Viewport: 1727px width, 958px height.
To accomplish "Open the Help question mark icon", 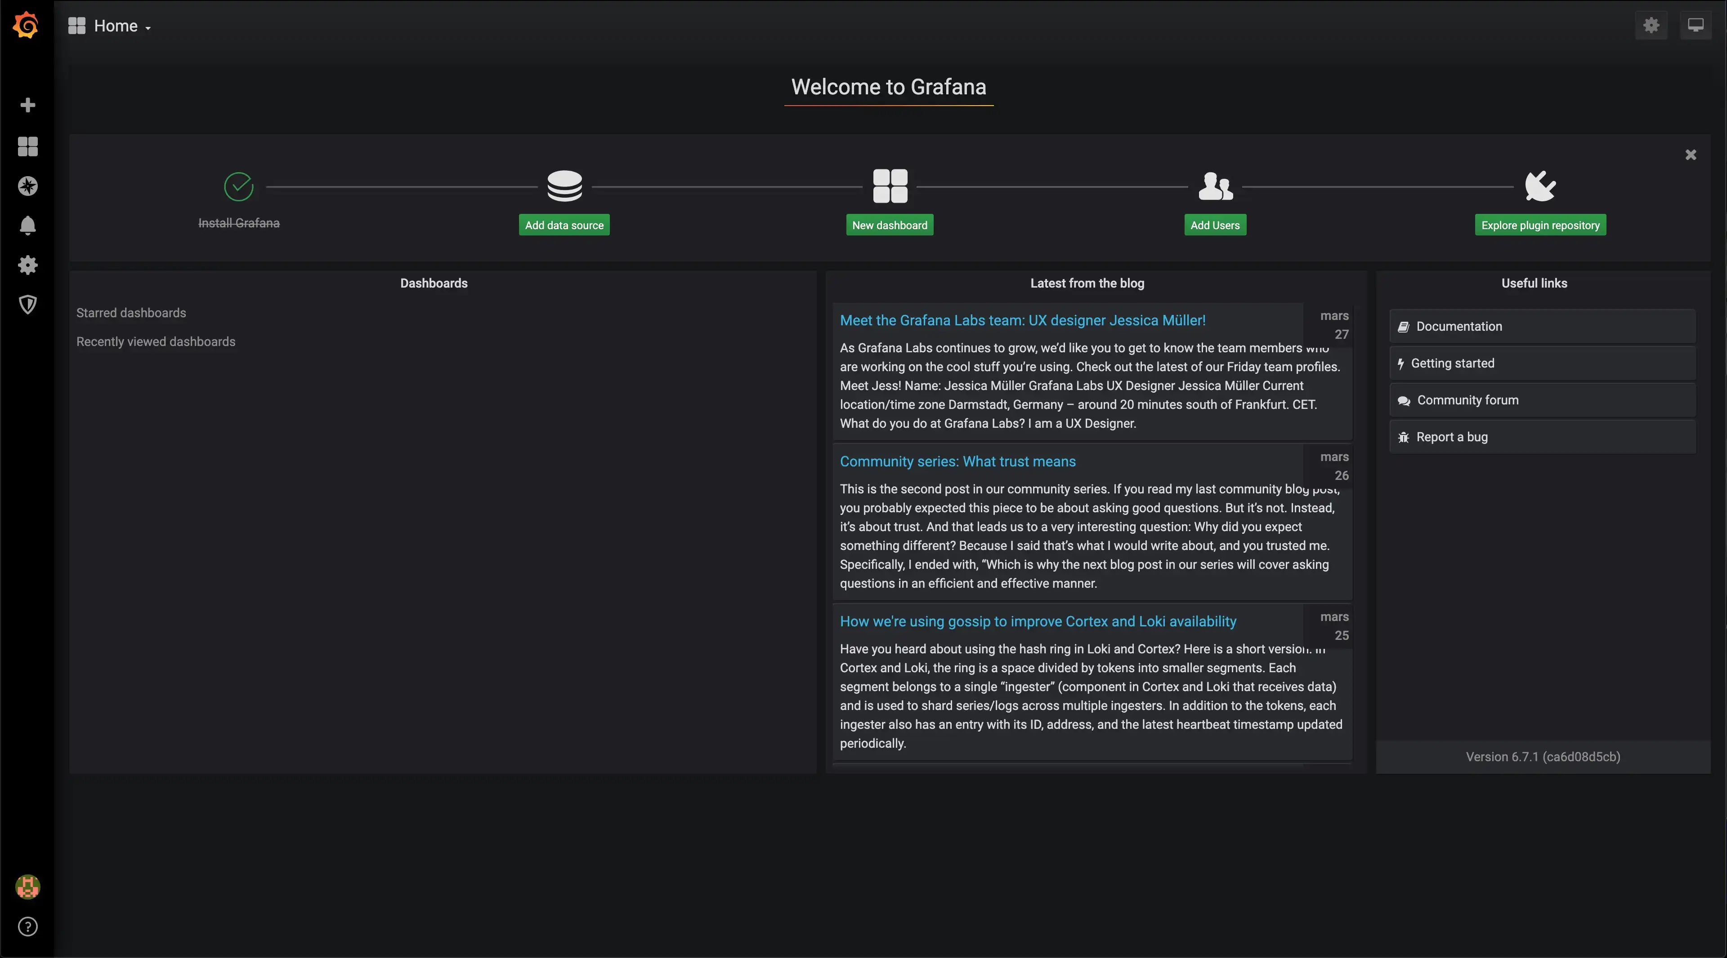I will [x=27, y=927].
